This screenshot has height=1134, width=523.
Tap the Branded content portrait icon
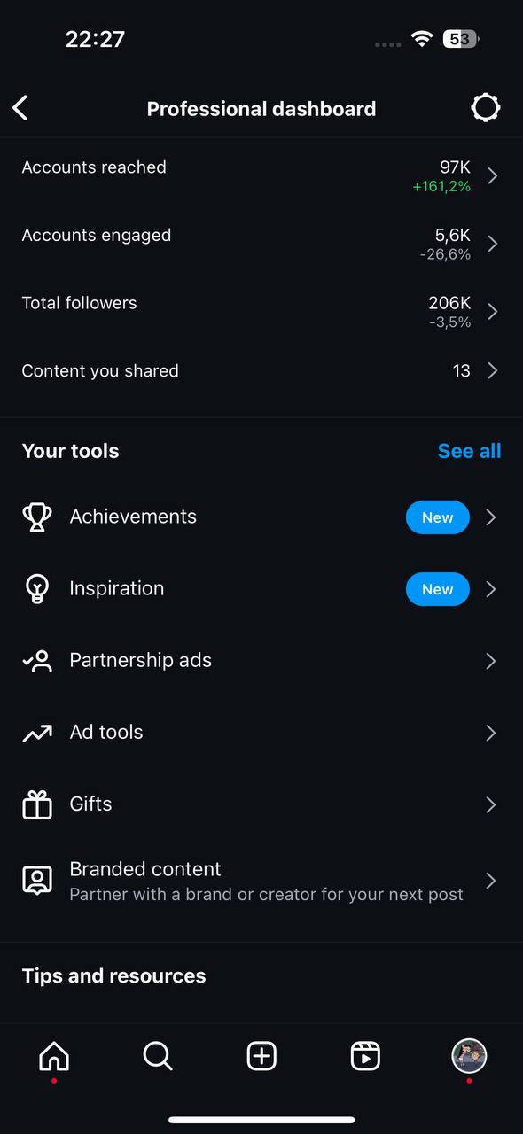[37, 881]
